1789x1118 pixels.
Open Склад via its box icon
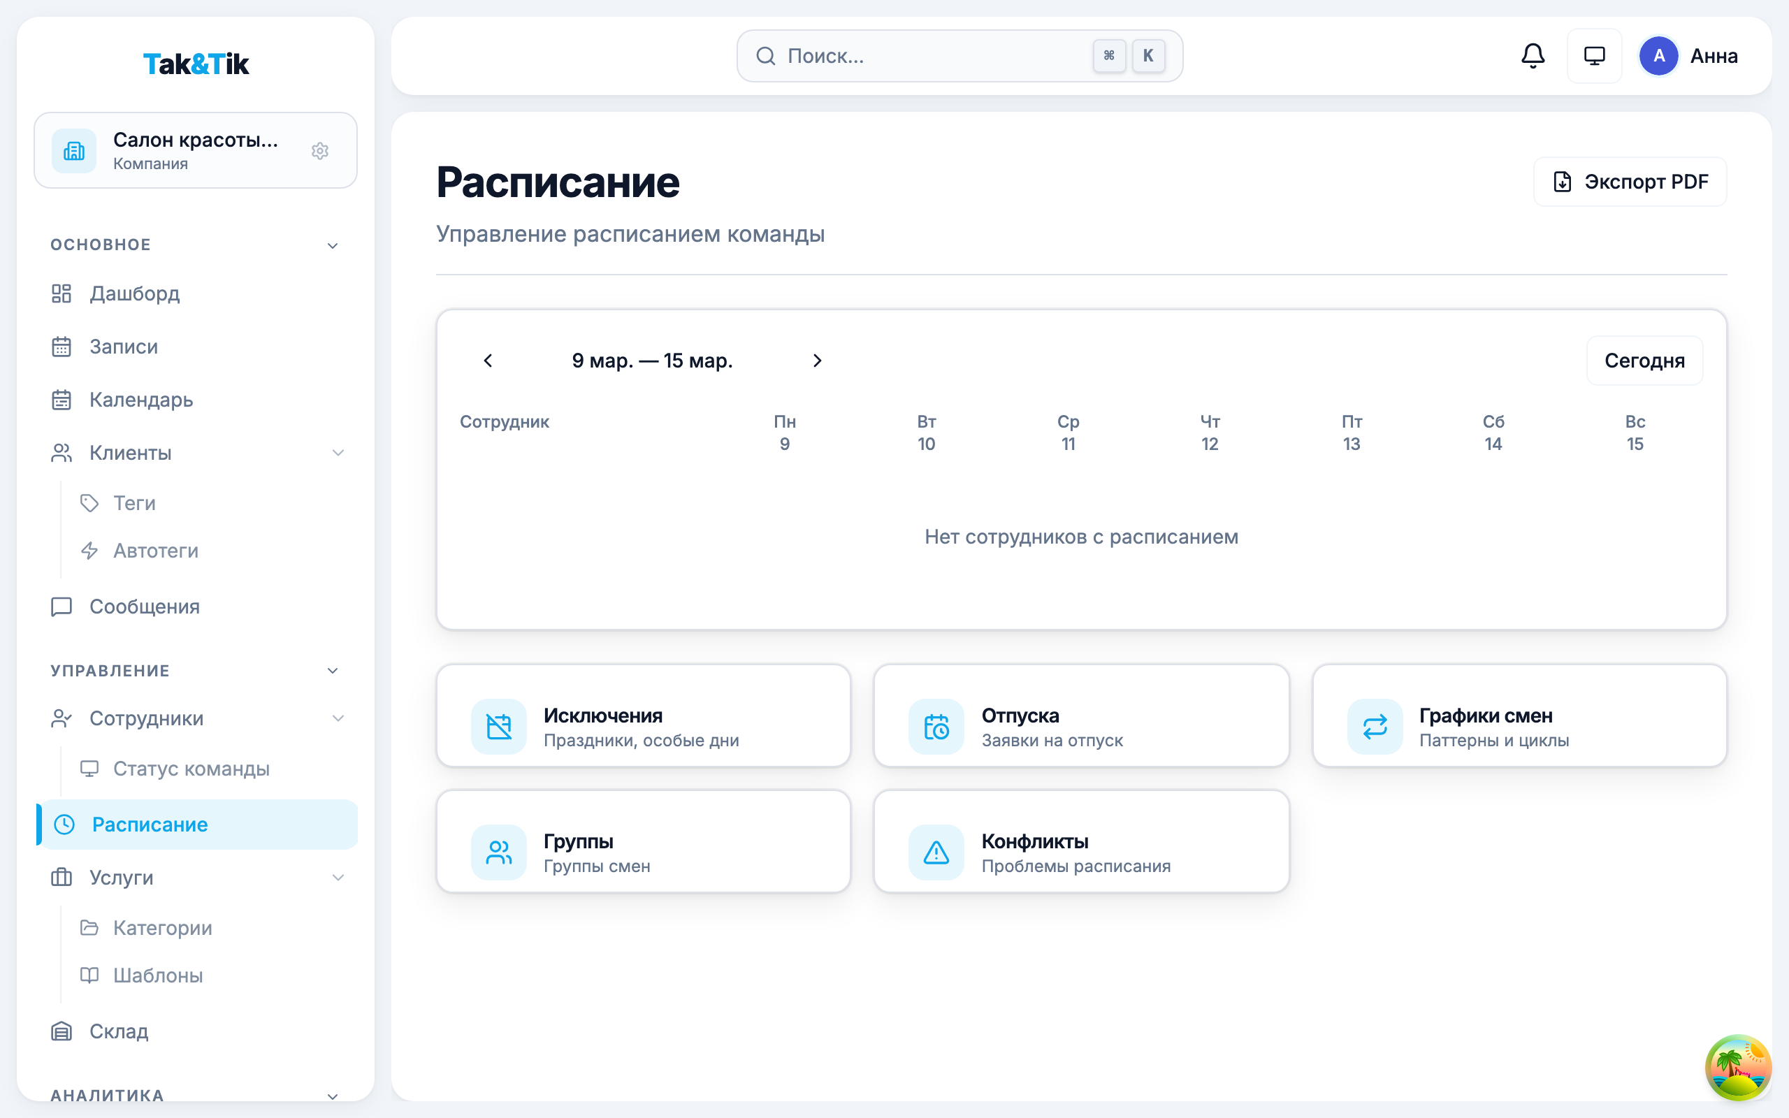pyautogui.click(x=61, y=1031)
